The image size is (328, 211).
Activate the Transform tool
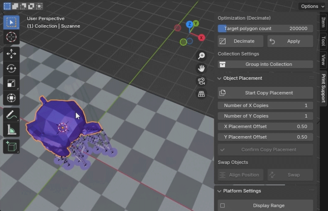11,98
